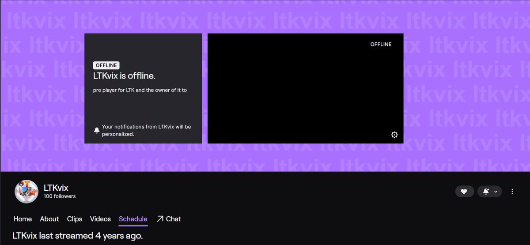Click the bell icon in the offline panel
Image resolution: width=530 pixels, height=245 pixels.
(x=97, y=130)
